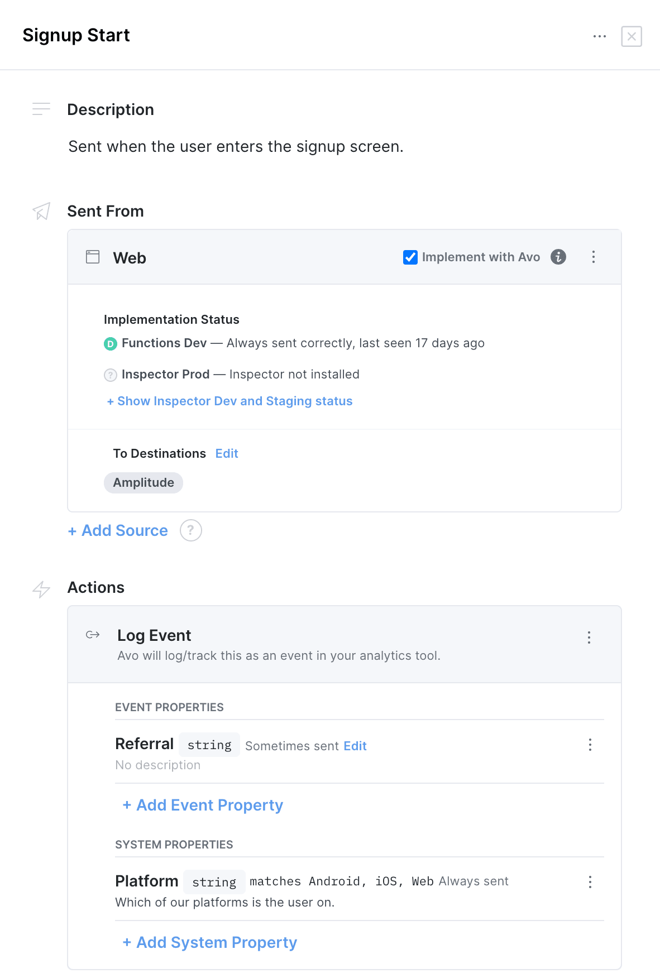
Task: Click the info icon beside Implement with Avo
Action: coord(558,257)
